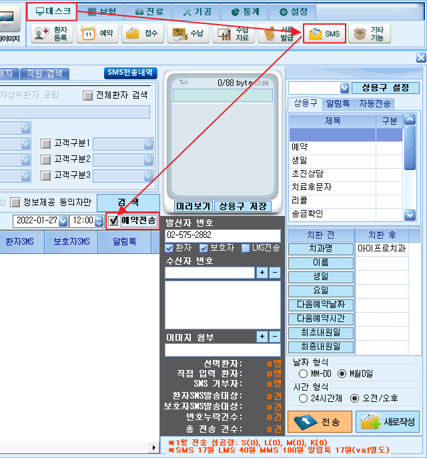Toggle the 고객구분1 checkbox
Image resolution: width=427 pixels, height=458 pixels.
[x=46, y=144]
